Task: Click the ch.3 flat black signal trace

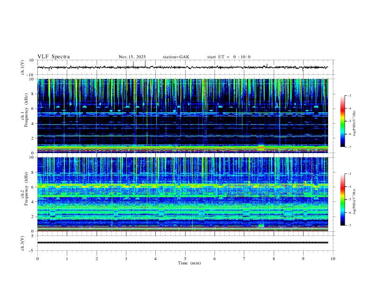Action: point(182,243)
